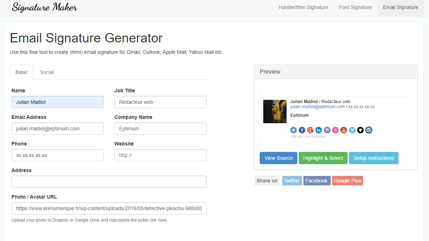
Task: Click the 'Photo / Avatar URL' label
Action: point(34,197)
